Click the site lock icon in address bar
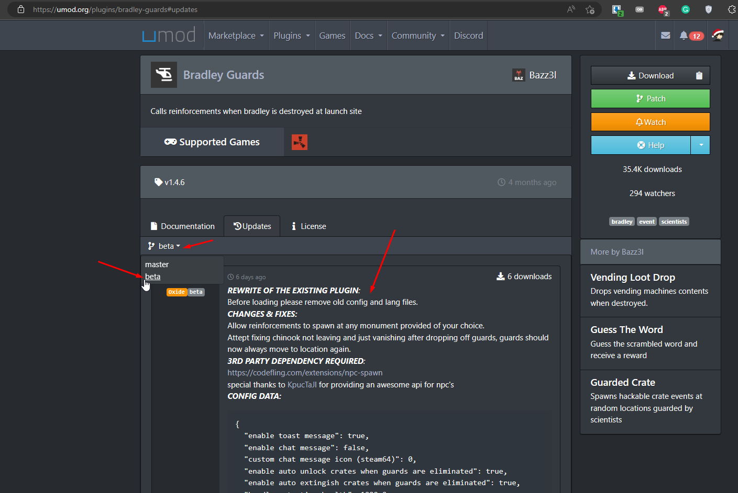Viewport: 738px width, 493px height. pos(21,9)
